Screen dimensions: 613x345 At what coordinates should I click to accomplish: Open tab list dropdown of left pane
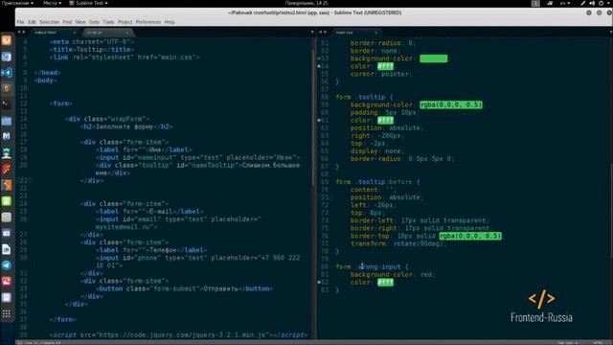[312, 32]
